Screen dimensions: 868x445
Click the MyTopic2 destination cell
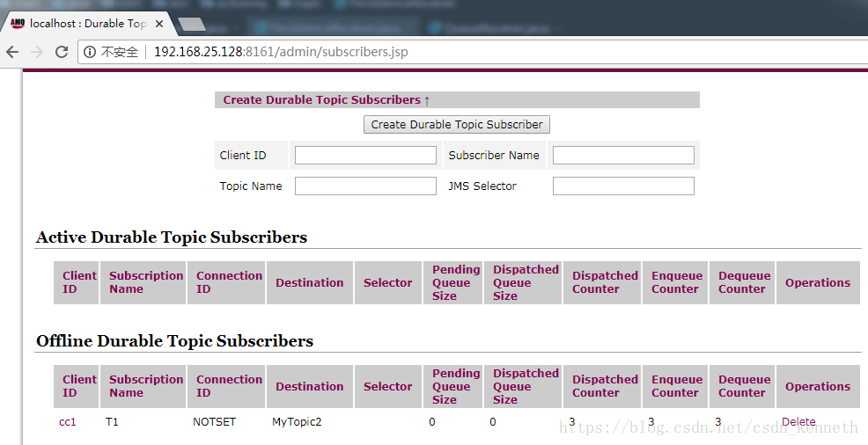[x=297, y=422]
